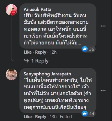112x121 pixels.
Task: Like Sanyaphong Jaraspatn's comment
Action: (27, 117)
